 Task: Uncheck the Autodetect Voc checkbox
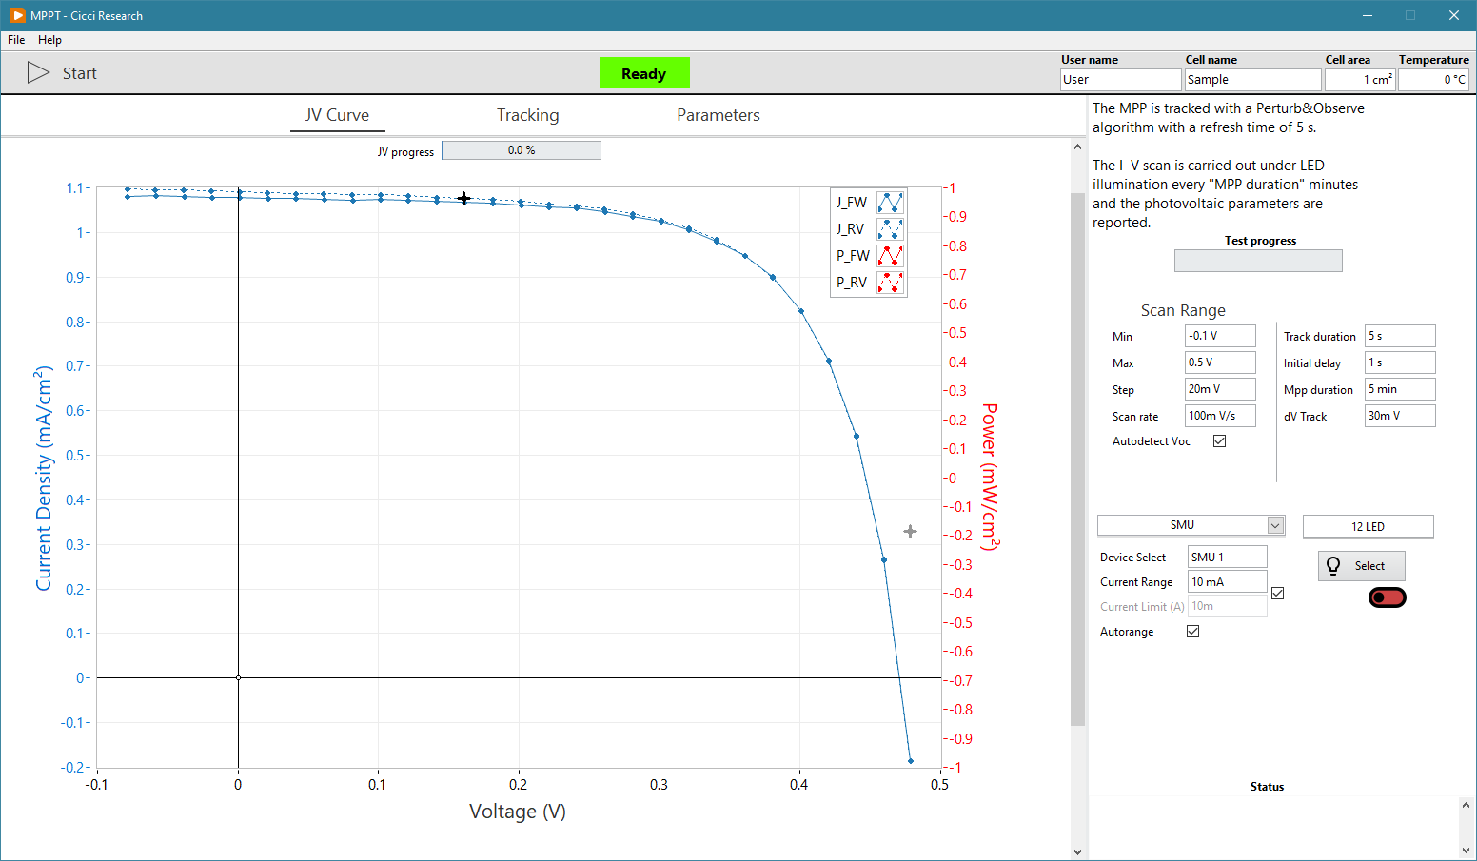pyautogui.click(x=1219, y=440)
